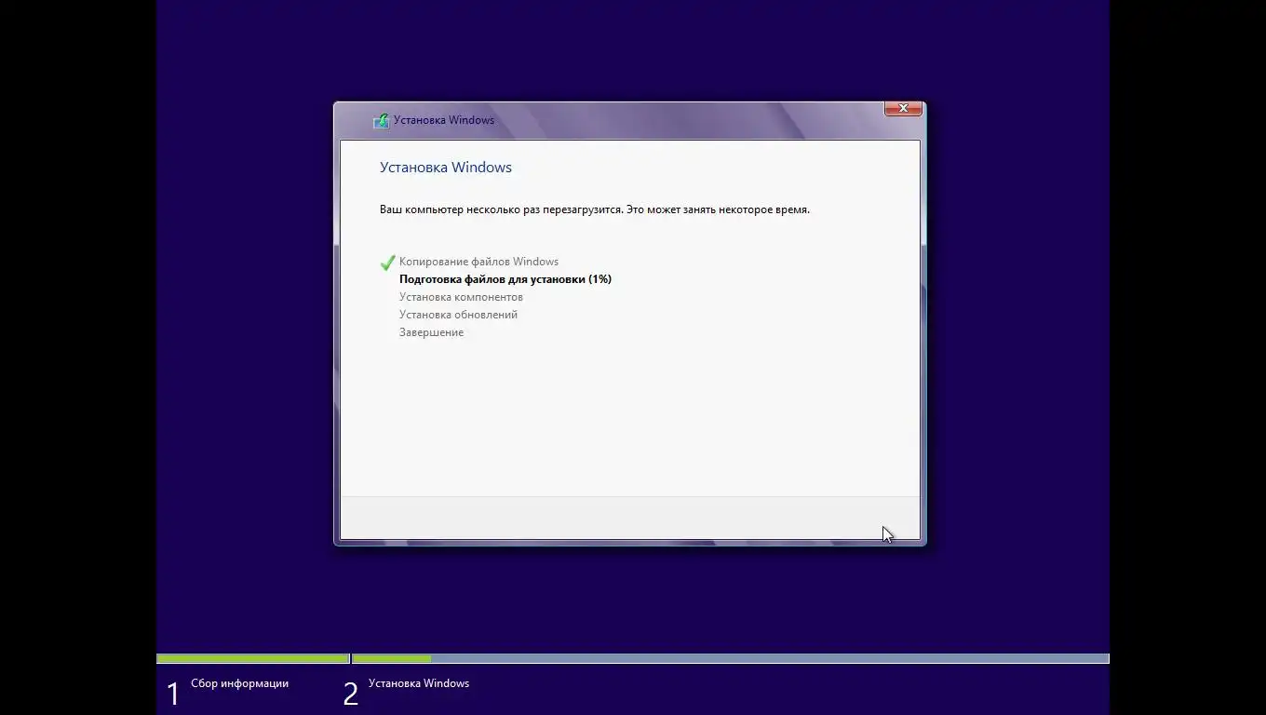The width and height of the screenshot is (1266, 715).
Task: Click the blue 'Установка Windows' heading
Action: click(446, 168)
